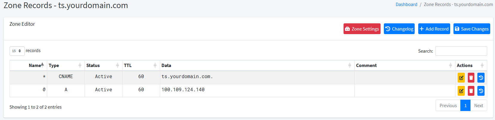495x120 pixels.
Task: Go to the Next page of records
Action: tap(479, 106)
